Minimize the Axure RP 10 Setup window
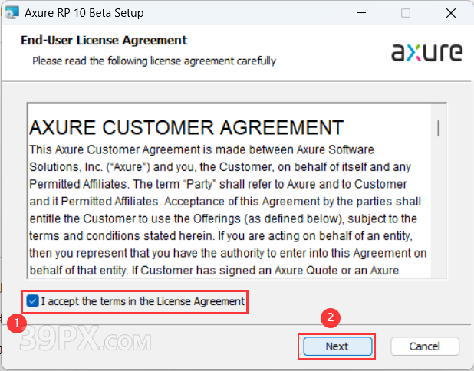474x371 pixels. tap(361, 13)
